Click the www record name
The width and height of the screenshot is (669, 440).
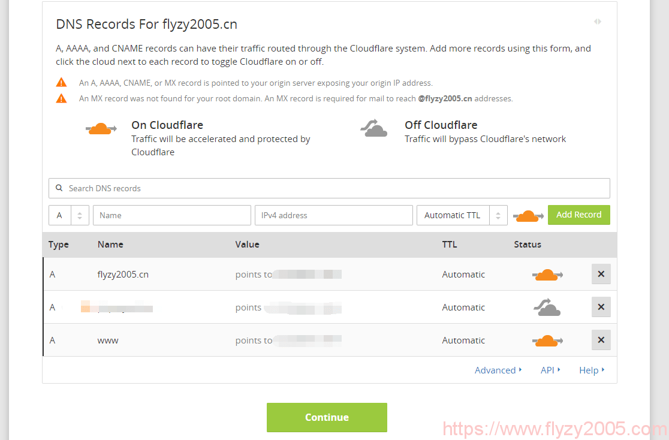point(108,340)
